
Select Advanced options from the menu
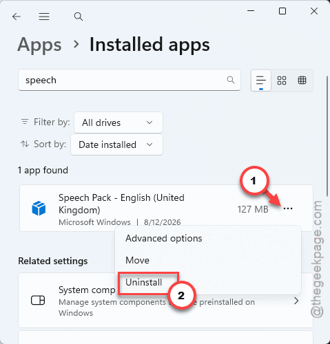tap(164, 238)
